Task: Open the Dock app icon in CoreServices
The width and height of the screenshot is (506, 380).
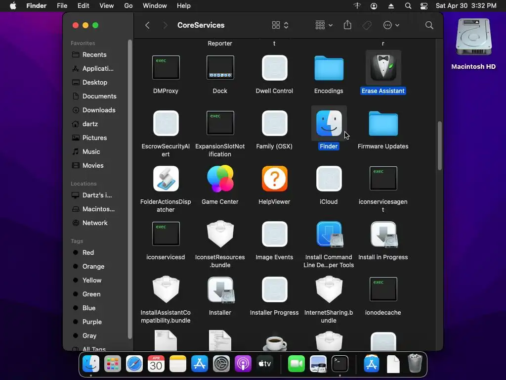Action: pyautogui.click(x=220, y=67)
